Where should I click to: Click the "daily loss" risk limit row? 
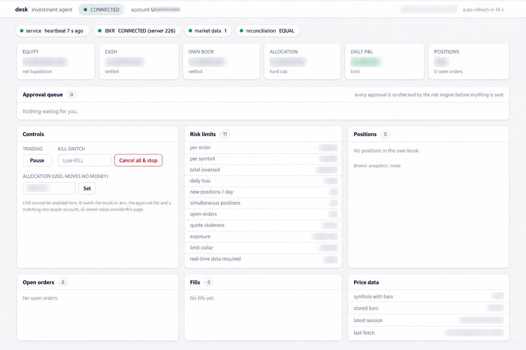pyautogui.click(x=263, y=181)
